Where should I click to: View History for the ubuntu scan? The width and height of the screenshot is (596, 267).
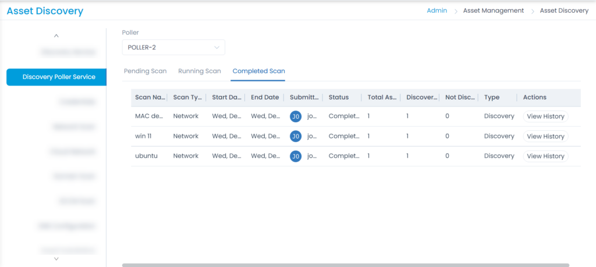(545, 156)
